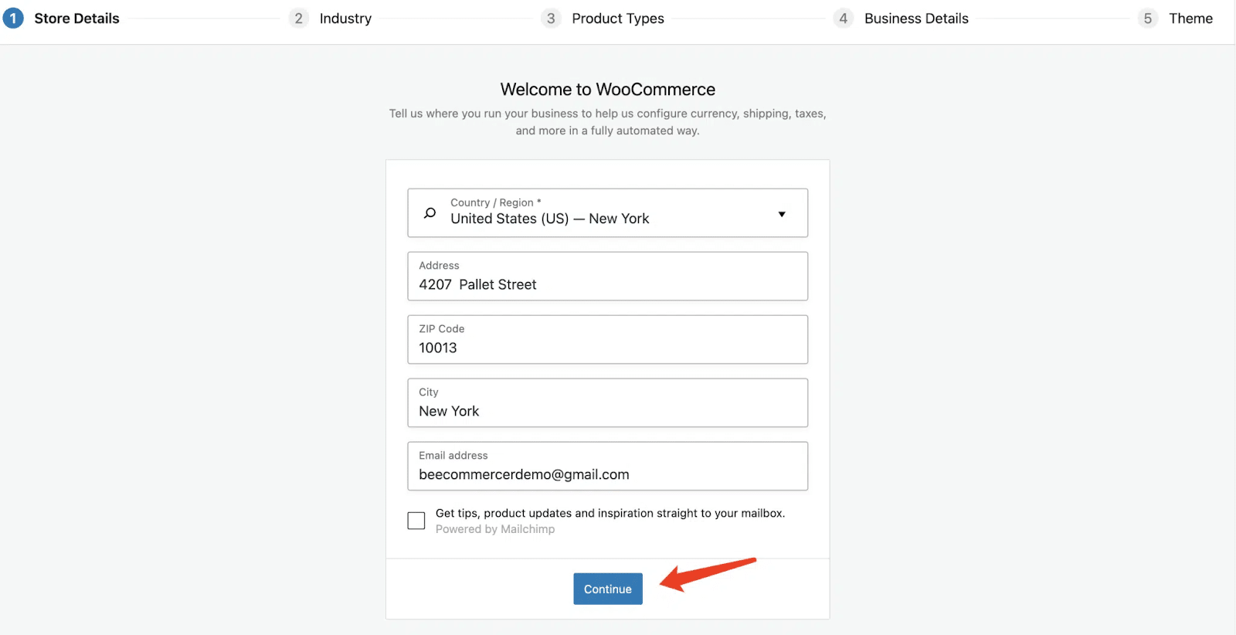This screenshot has height=635, width=1236.
Task: Click the step 2 circle icon
Action: coord(298,18)
